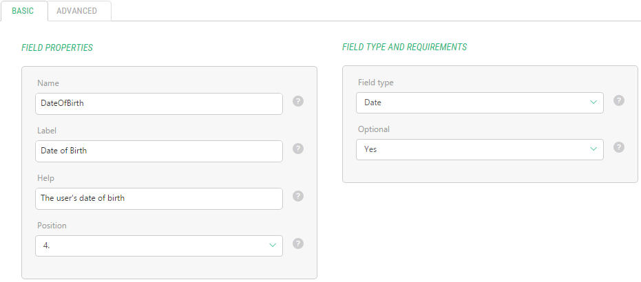This screenshot has height=282, width=641.
Task: Click the Field Properties section heading
Action: click(57, 48)
